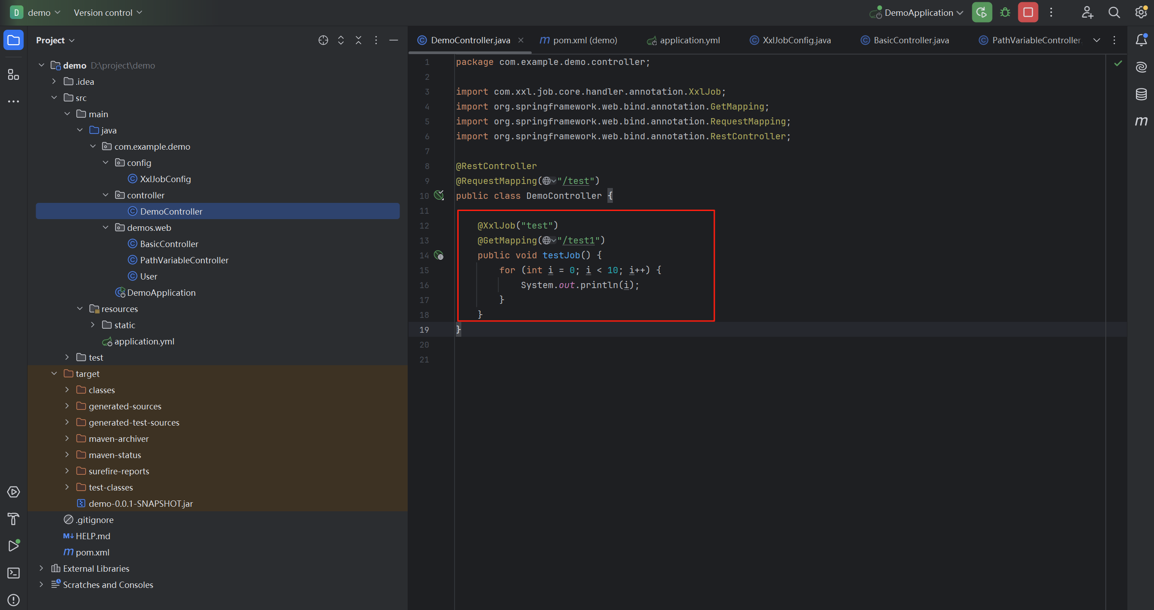This screenshot has height=610, width=1154.
Task: Expand the static folder
Action: click(93, 325)
